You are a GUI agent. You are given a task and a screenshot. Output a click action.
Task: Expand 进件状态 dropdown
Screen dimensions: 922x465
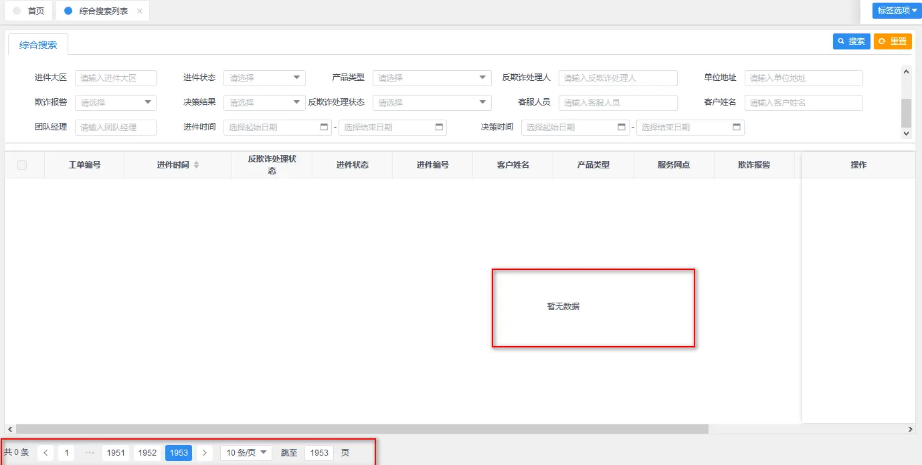tap(264, 78)
